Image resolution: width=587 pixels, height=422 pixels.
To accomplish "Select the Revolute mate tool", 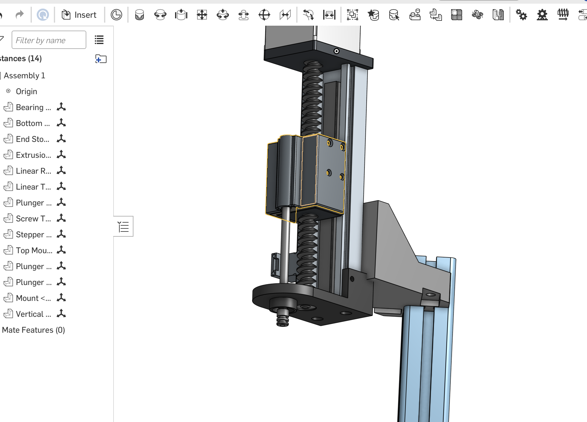I will [x=160, y=15].
